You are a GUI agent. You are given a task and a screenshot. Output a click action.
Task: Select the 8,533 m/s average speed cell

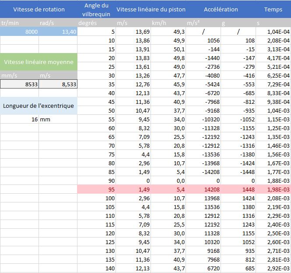coord(58,84)
